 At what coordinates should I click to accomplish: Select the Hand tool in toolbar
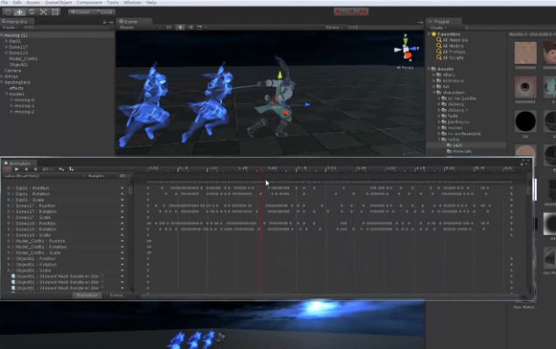(9, 11)
